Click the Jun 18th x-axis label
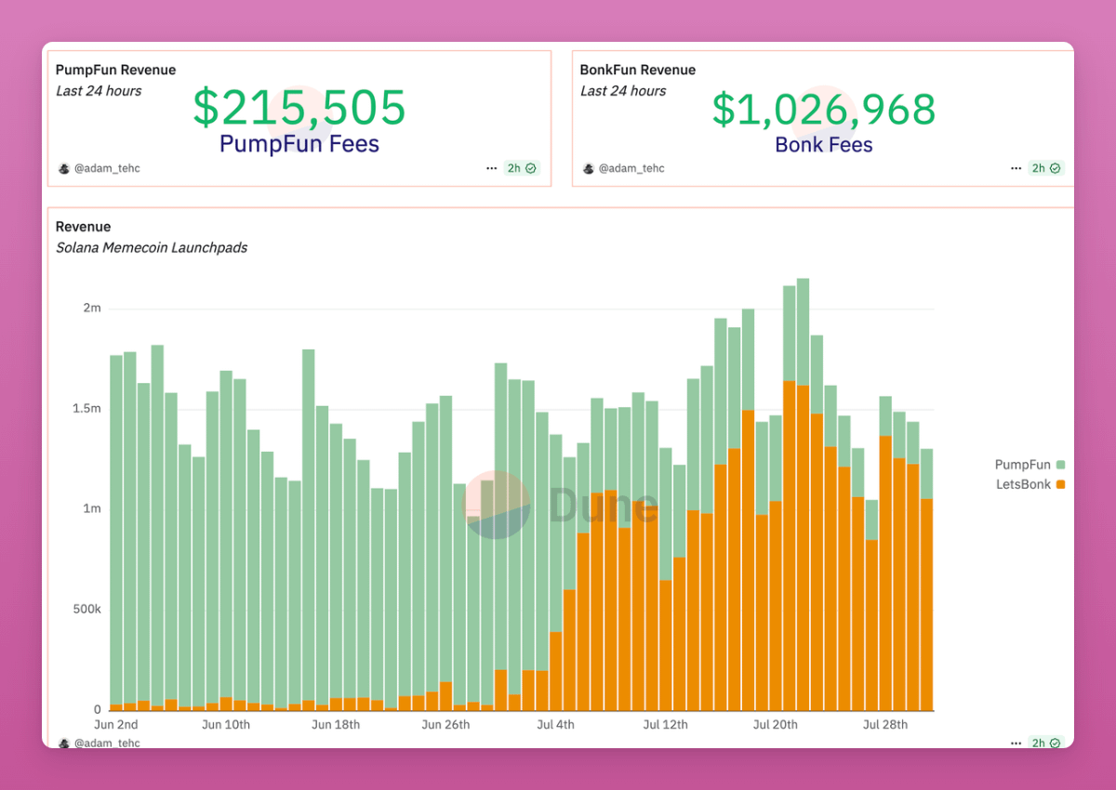The image size is (1116, 790). click(336, 725)
